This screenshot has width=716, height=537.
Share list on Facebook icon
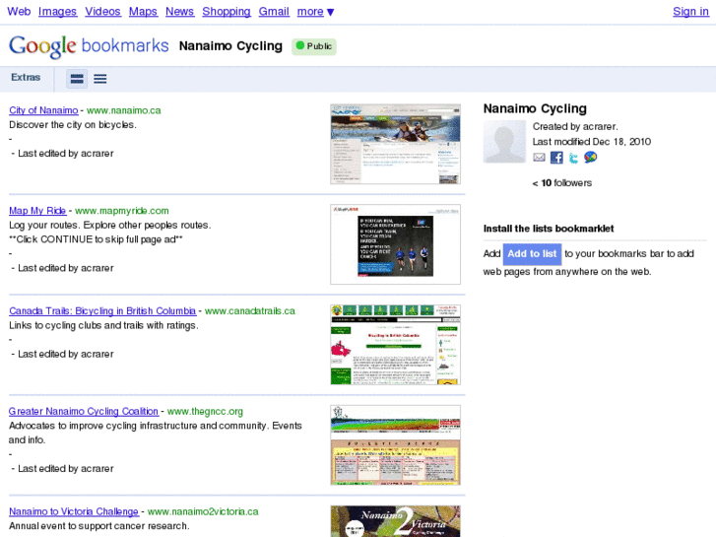[556, 158]
